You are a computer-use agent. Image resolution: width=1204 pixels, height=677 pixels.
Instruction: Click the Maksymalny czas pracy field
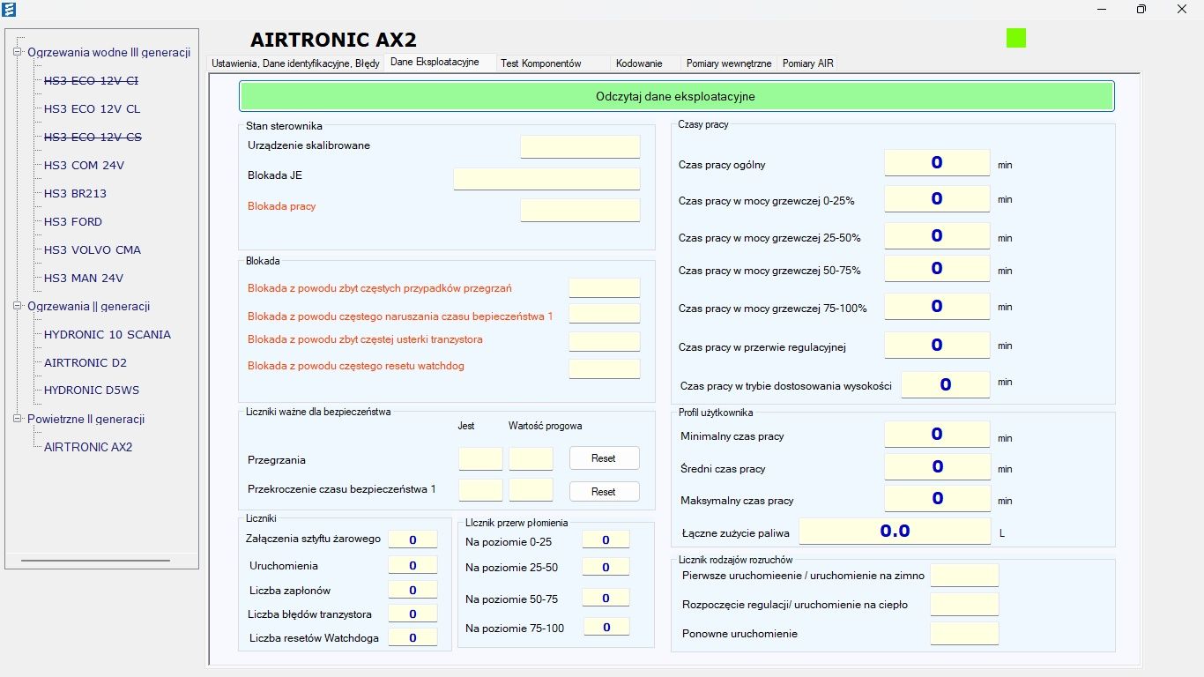pos(937,498)
